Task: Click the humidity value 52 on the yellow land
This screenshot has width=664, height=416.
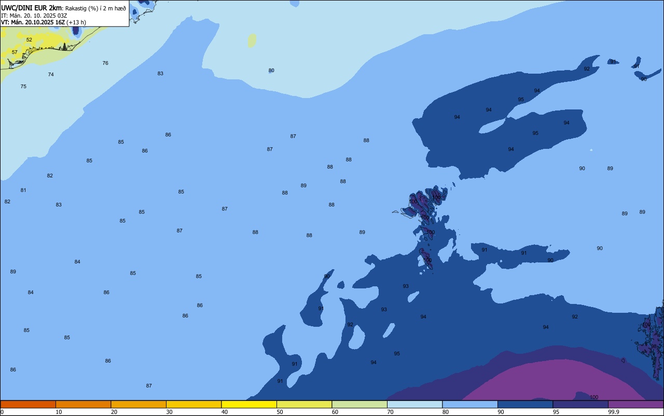Action: pyautogui.click(x=29, y=40)
